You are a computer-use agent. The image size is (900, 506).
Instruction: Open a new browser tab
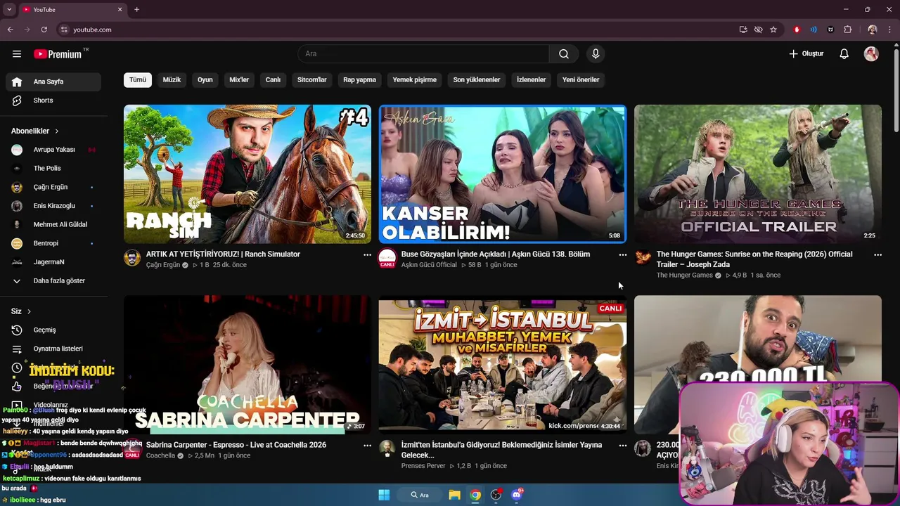[136, 10]
